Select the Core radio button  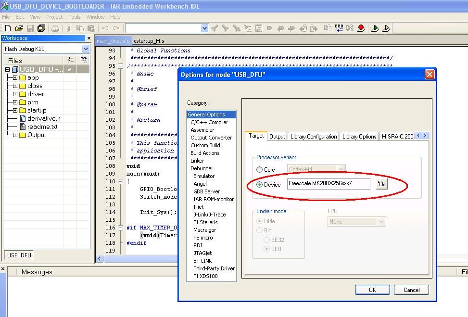[259, 169]
